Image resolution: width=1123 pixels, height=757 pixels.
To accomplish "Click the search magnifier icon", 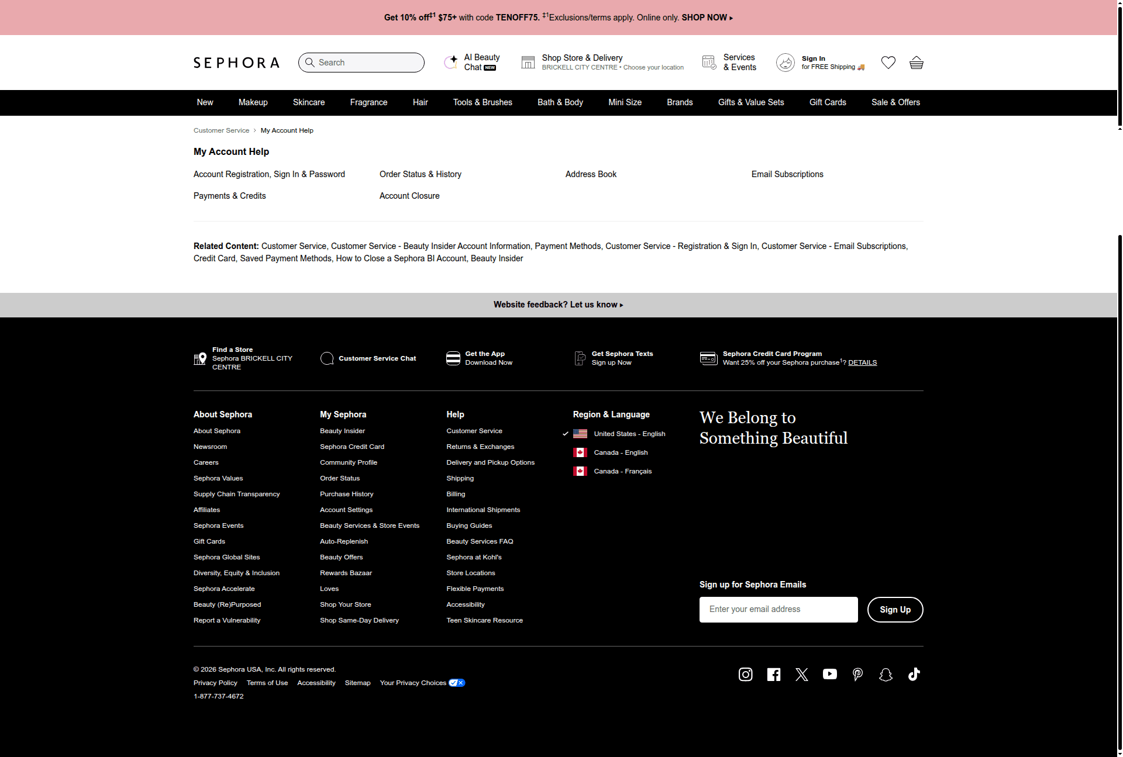I will click(x=310, y=63).
